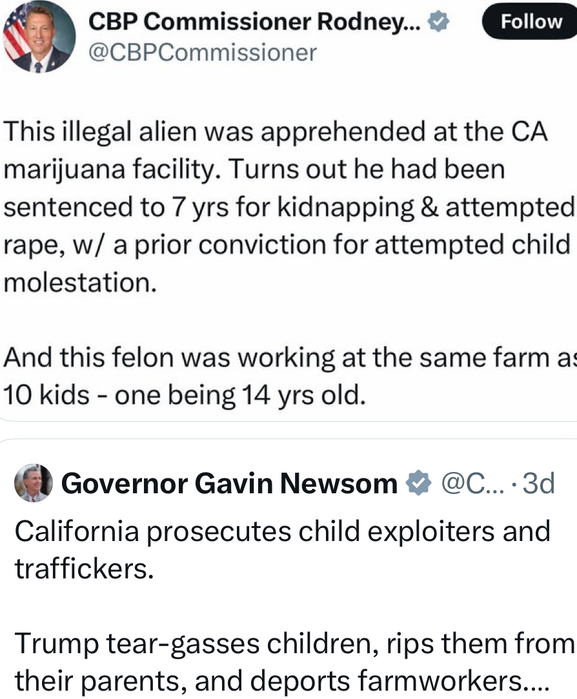Open the CBP Commissioner Rodney display name

coord(254,23)
